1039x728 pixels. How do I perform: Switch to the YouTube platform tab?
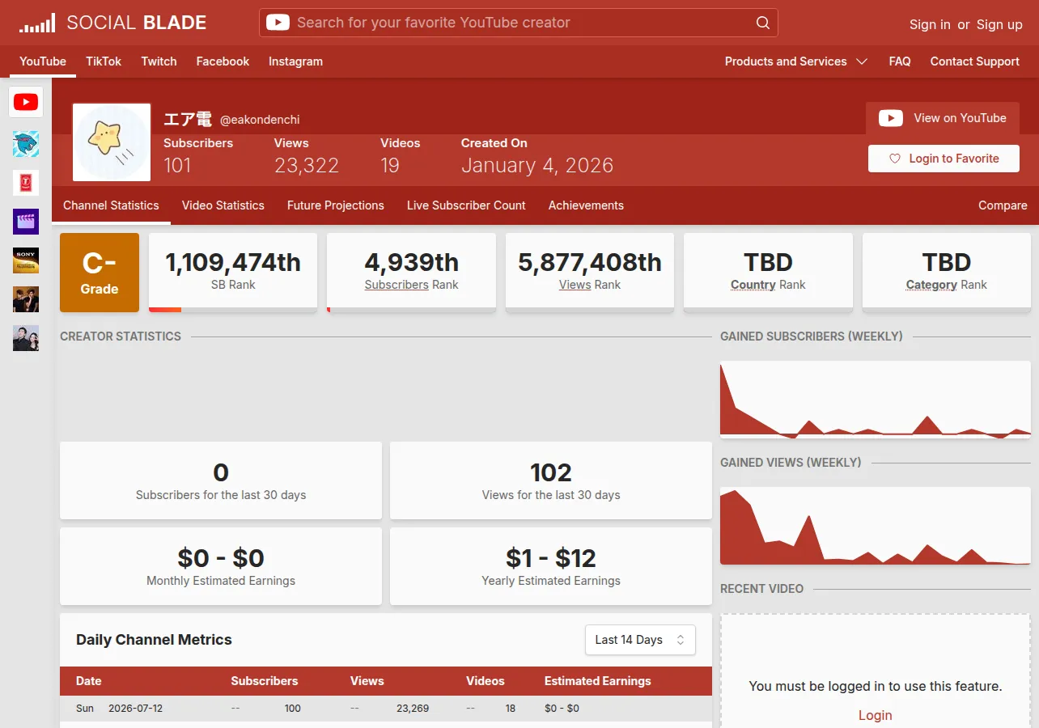point(43,61)
